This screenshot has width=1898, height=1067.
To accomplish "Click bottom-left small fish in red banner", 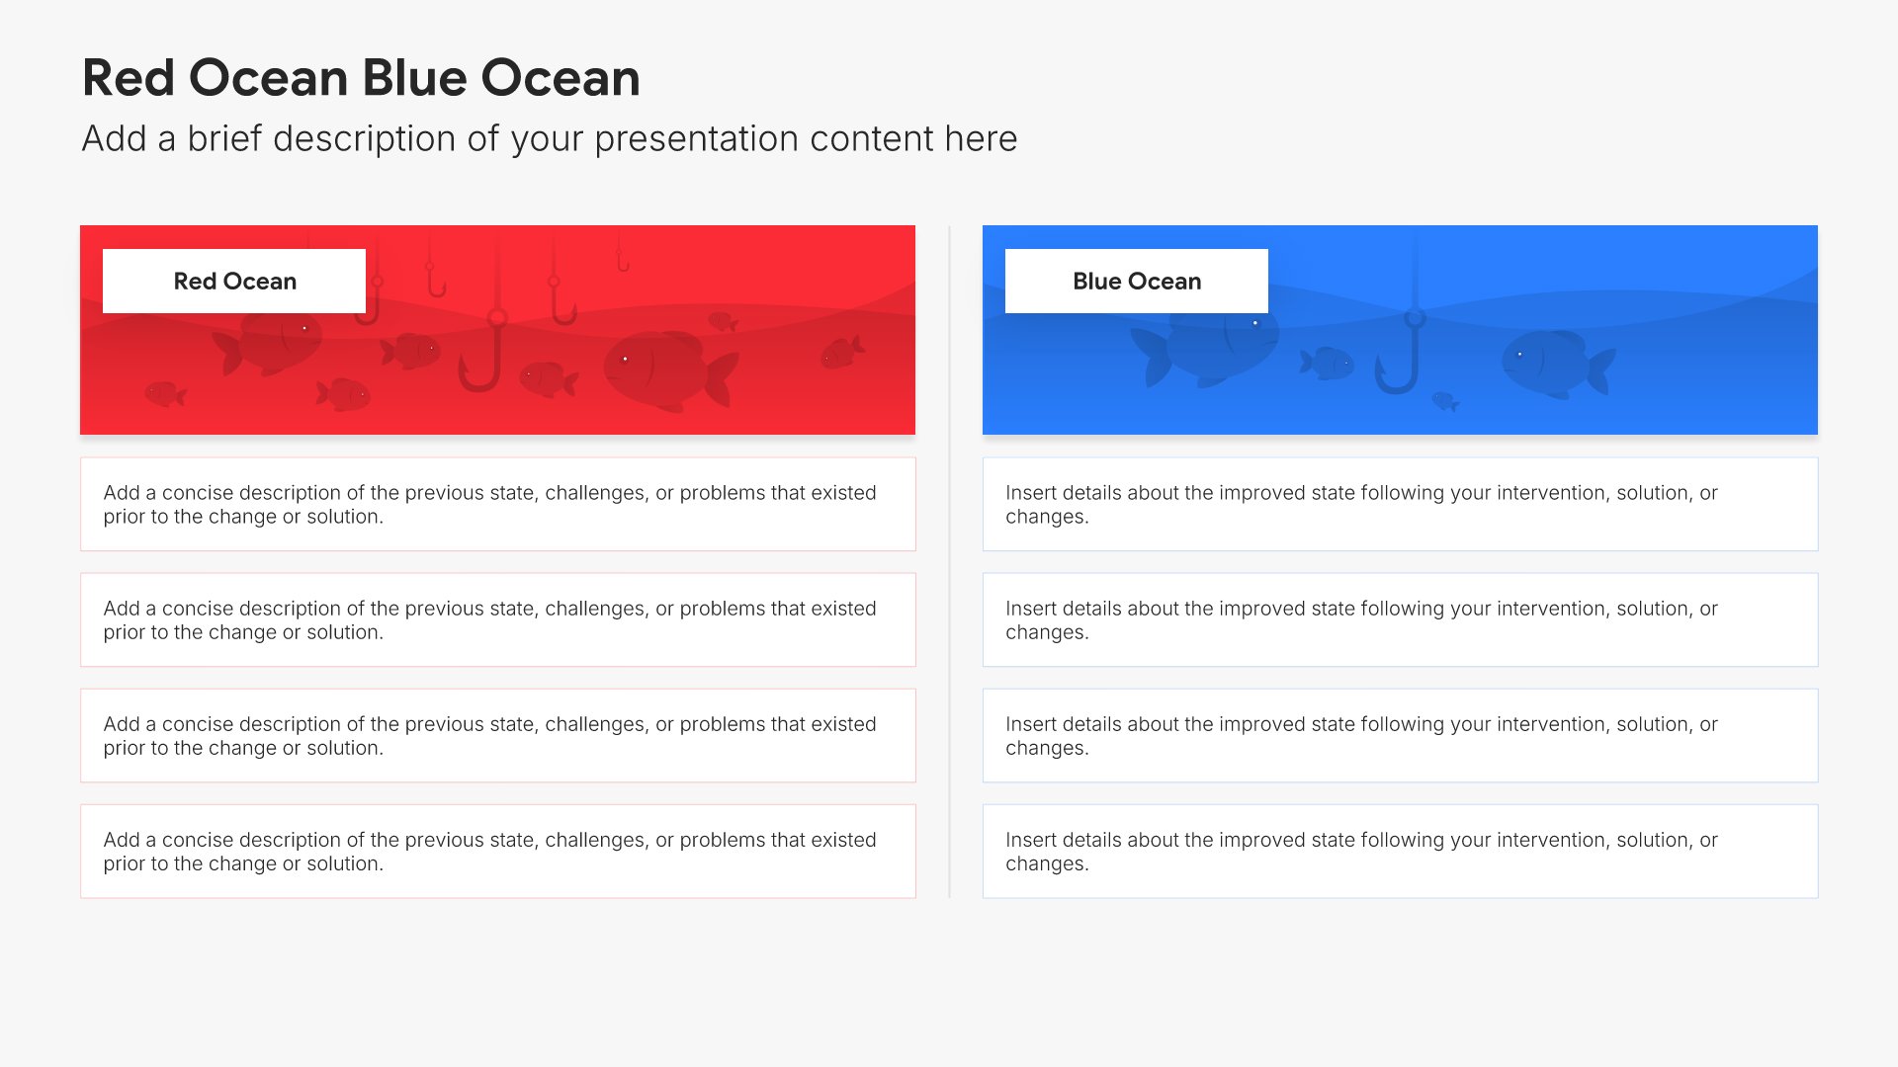I will (165, 394).
